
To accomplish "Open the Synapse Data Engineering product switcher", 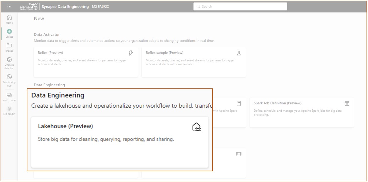I will 65,6.
